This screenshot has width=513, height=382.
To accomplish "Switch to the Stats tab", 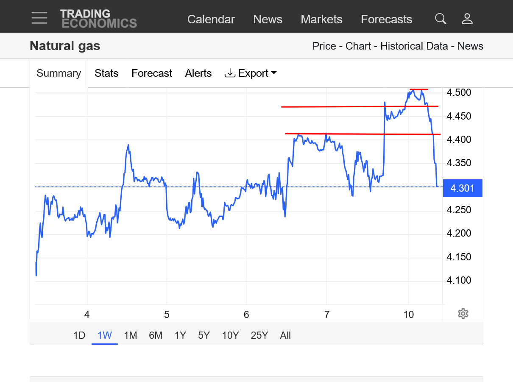I will tap(106, 73).
